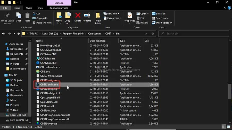Screen dimensions: 232x130
Task: Click Select all in ribbon
Action: pos(159,14)
